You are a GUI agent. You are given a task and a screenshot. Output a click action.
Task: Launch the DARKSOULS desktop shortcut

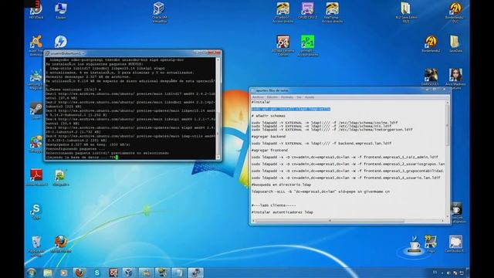[x=431, y=76]
